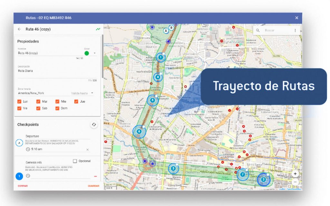Zoom out on the map
Screen dimensions: 330x206
click(x=295, y=182)
